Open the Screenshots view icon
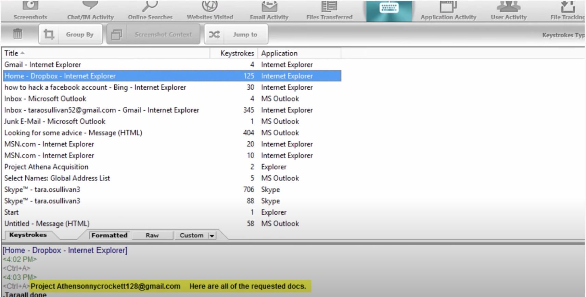 tap(30, 5)
